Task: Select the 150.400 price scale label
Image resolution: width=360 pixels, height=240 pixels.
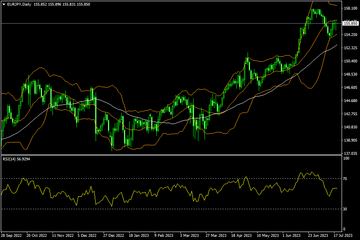Action: tap(350, 61)
